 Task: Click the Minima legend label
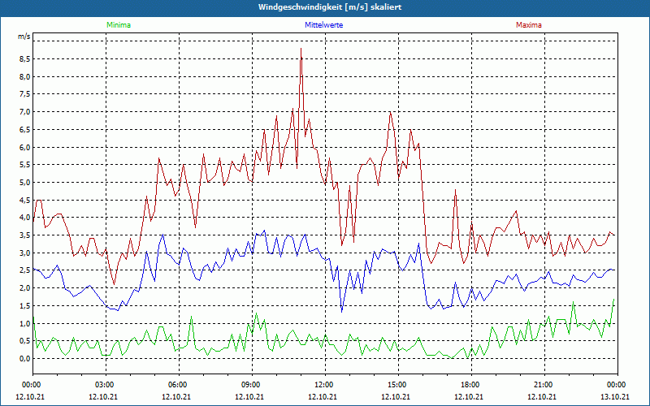pos(119,25)
